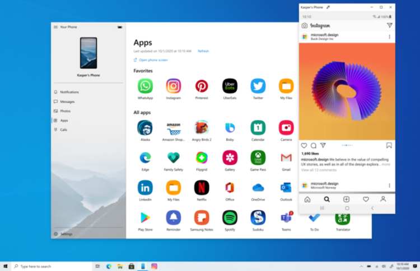Open the OneDrive app
Viewport: 420px width, 271px height.
click(x=258, y=188)
